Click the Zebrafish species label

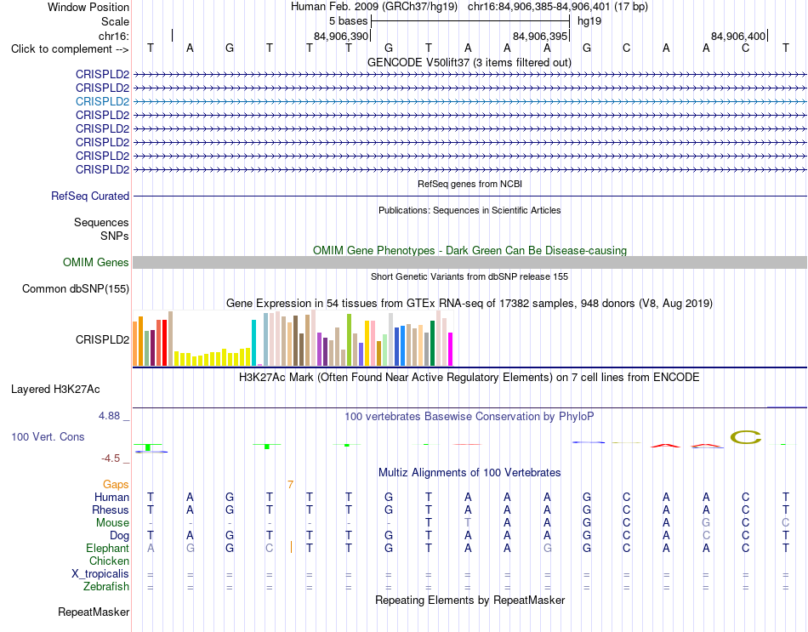click(x=106, y=587)
